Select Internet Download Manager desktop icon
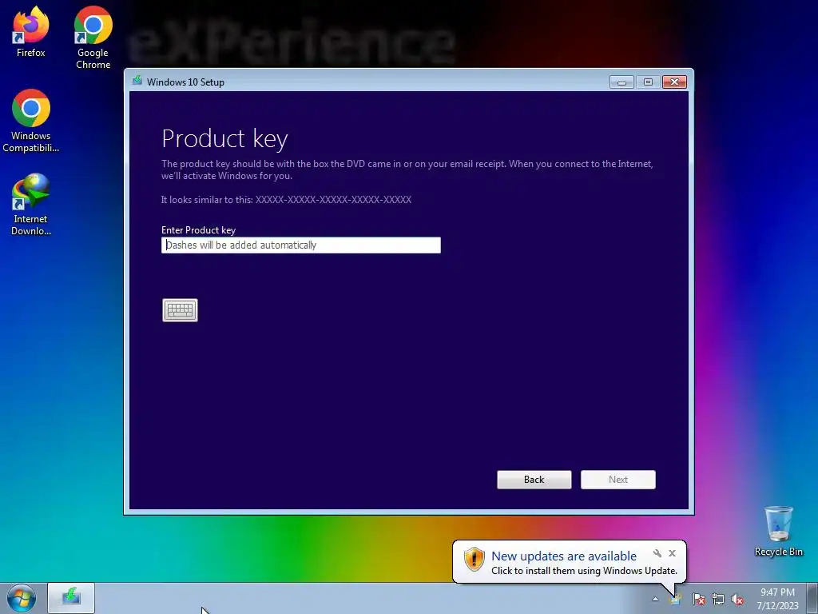This screenshot has height=614, width=818. (31, 205)
